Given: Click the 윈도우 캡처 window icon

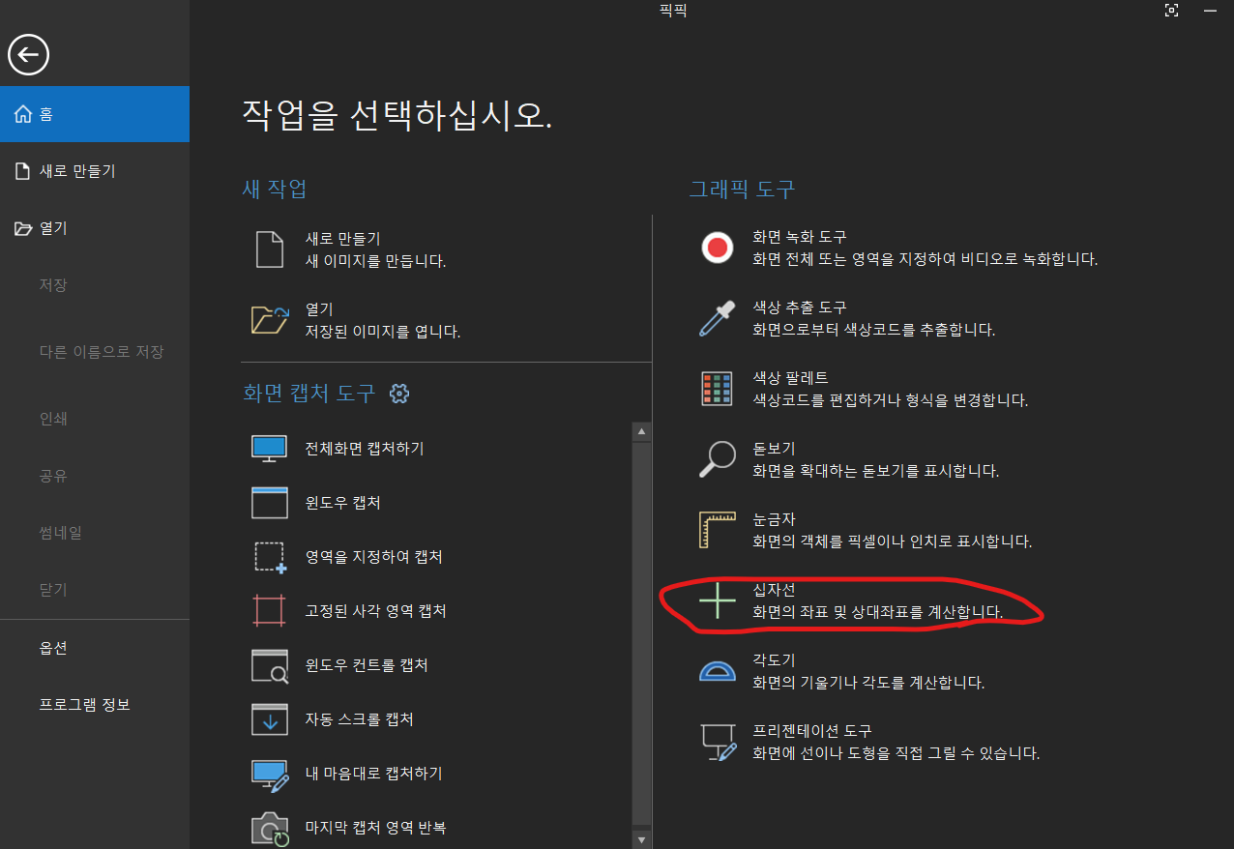Looking at the screenshot, I should pos(270,503).
